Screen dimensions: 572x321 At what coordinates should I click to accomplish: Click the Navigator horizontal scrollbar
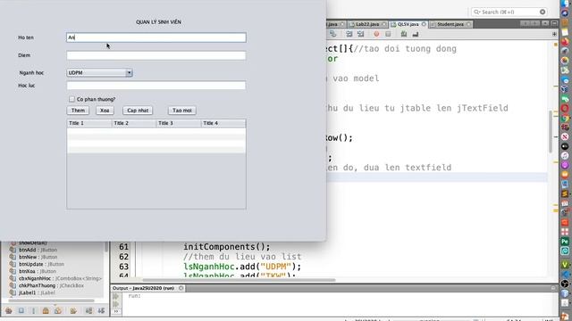point(52,300)
